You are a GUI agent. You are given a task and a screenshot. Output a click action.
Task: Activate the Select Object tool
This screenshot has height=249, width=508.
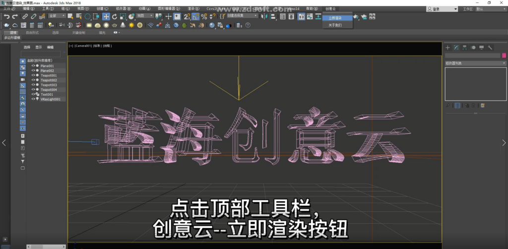(x=70, y=16)
